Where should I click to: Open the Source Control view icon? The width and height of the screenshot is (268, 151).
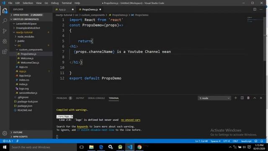(5, 31)
